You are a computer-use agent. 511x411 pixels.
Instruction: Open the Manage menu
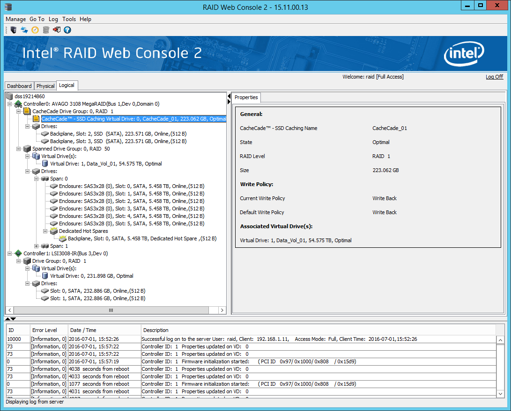tap(15, 19)
